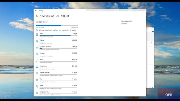Click the Other 461 GB usage bar
The height and width of the screenshot is (101, 180).
[x=58, y=36]
